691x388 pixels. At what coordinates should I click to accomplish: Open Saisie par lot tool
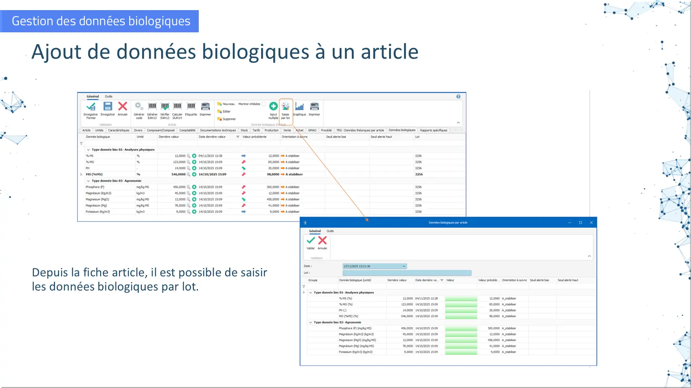click(285, 107)
